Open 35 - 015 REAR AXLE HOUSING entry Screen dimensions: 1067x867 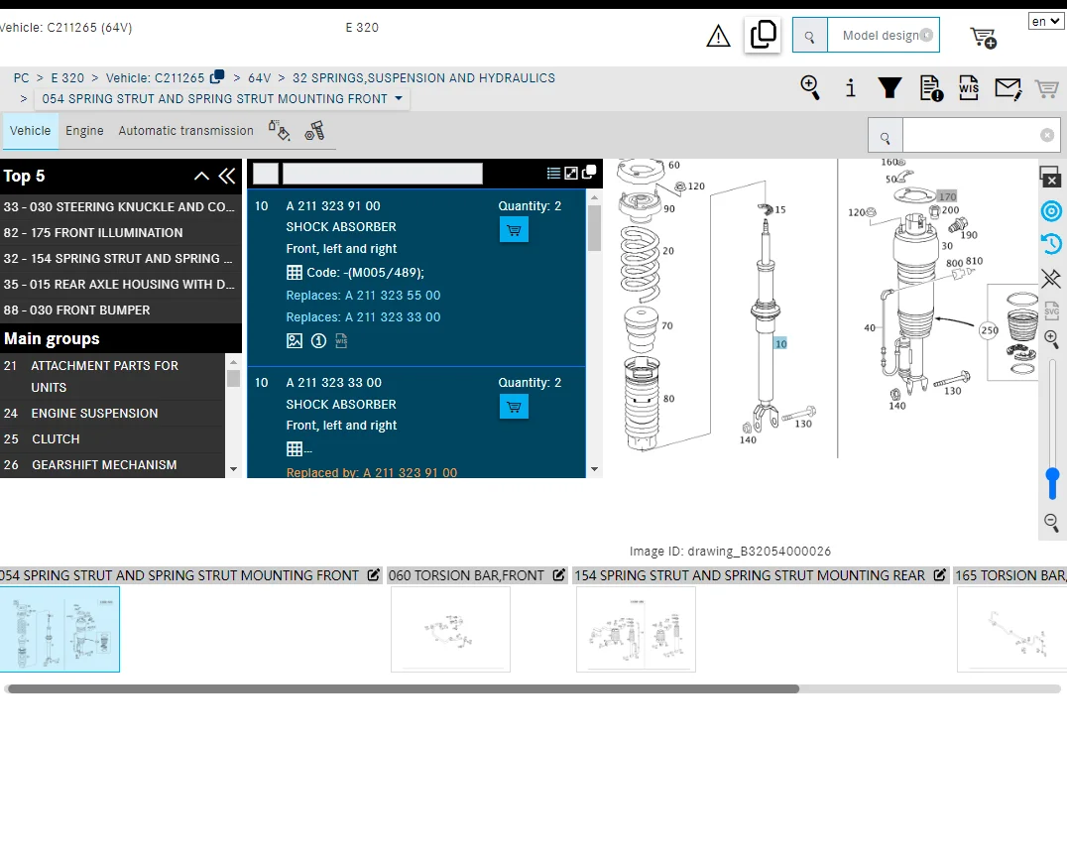119,285
